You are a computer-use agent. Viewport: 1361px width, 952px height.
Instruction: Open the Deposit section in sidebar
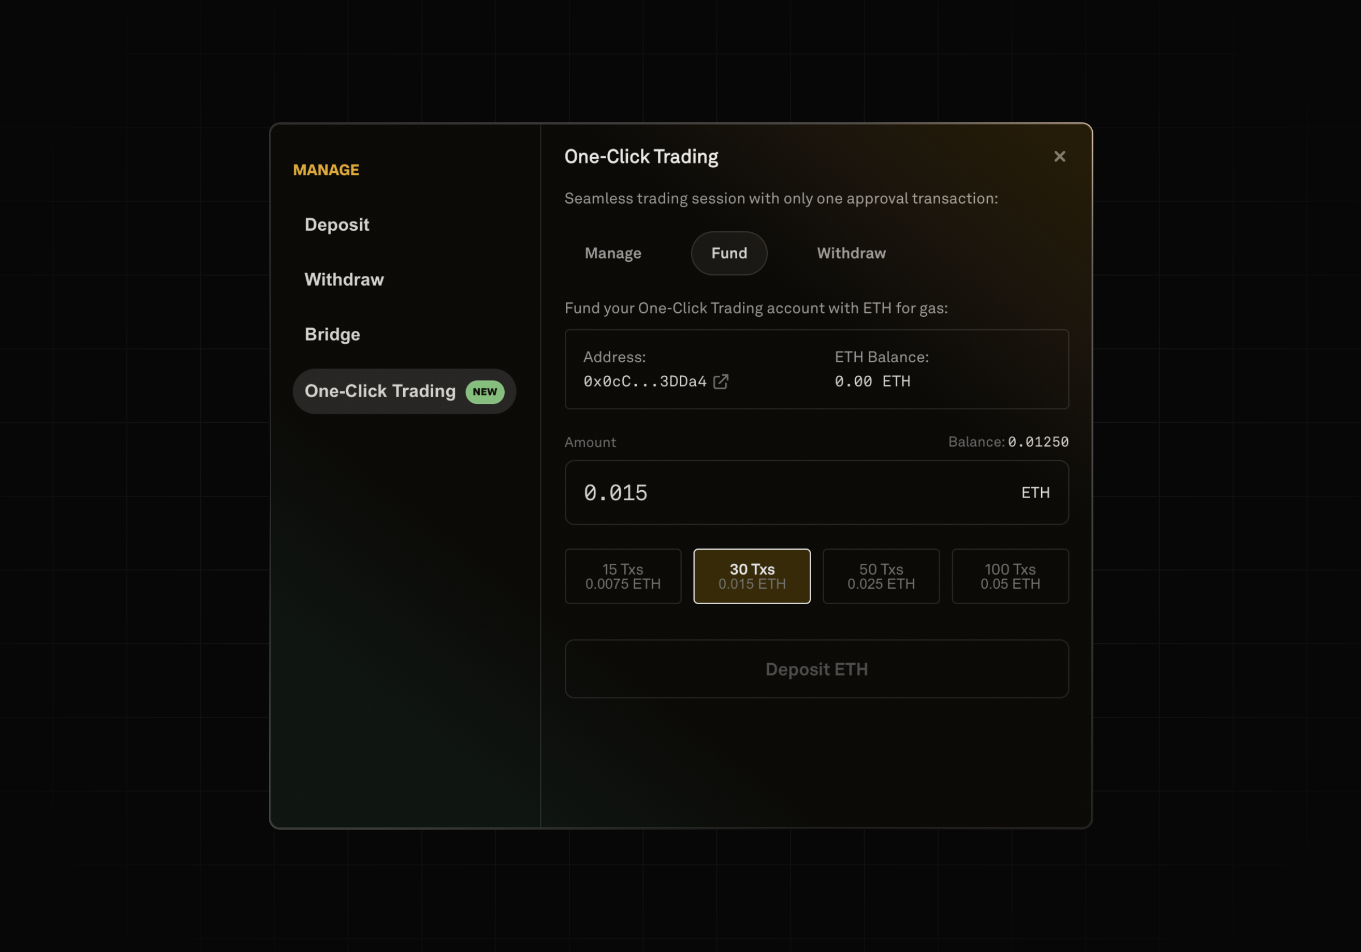click(337, 224)
